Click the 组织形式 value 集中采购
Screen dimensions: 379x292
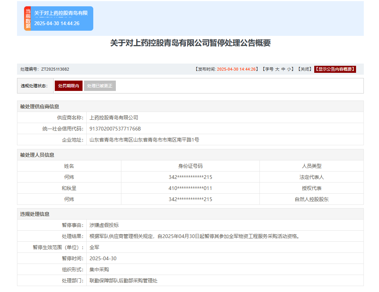click(99, 270)
